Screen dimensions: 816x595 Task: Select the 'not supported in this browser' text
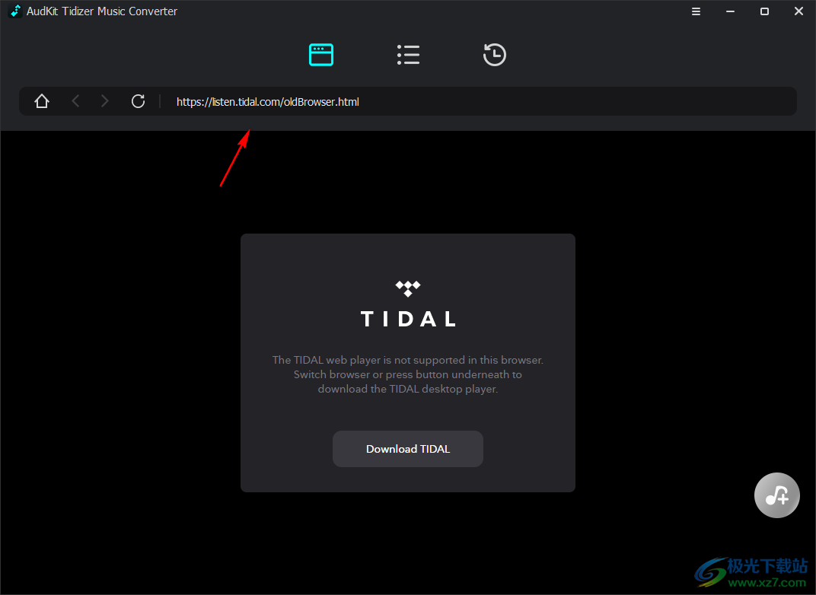pyautogui.click(x=468, y=360)
